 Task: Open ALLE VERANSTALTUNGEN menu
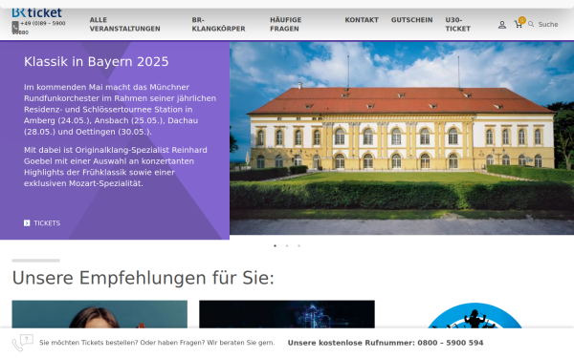tap(124, 24)
